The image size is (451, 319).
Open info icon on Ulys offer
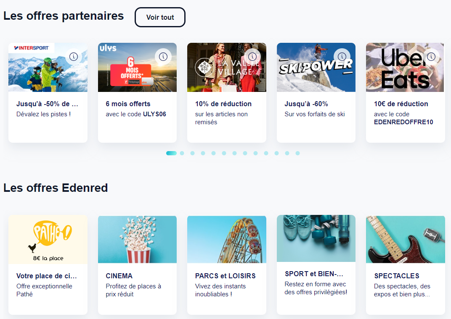coord(163,56)
